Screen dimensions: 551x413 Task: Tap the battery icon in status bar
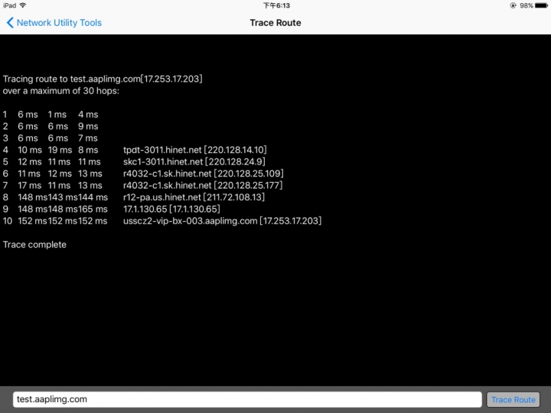pyautogui.click(x=542, y=5)
